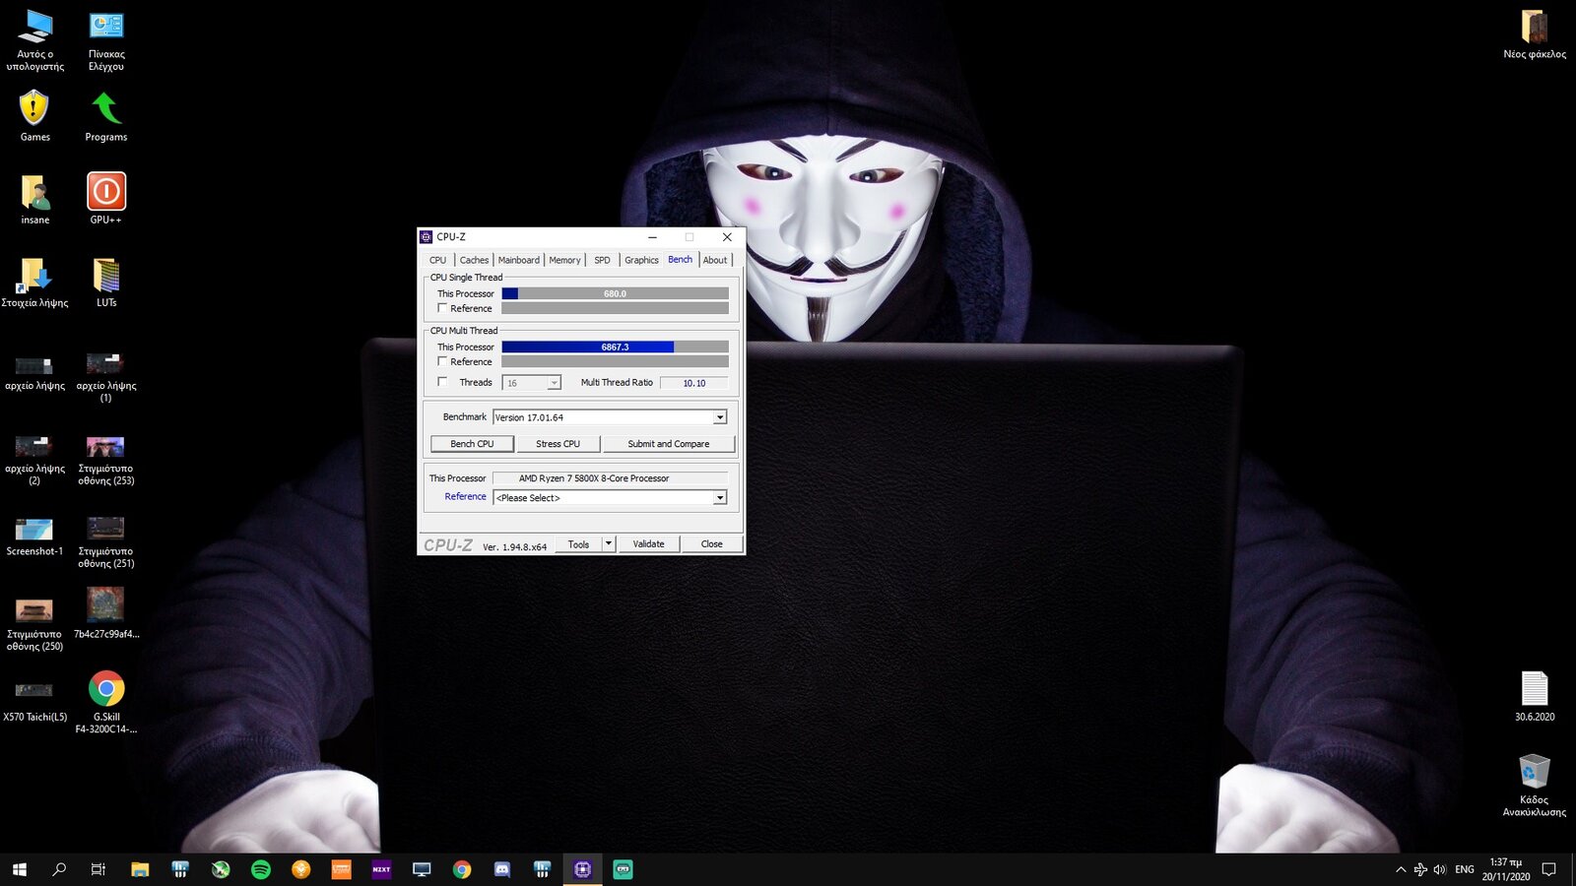Click the Multi Thread Ratio value 10.10
This screenshot has height=886, width=1576.
click(x=694, y=383)
